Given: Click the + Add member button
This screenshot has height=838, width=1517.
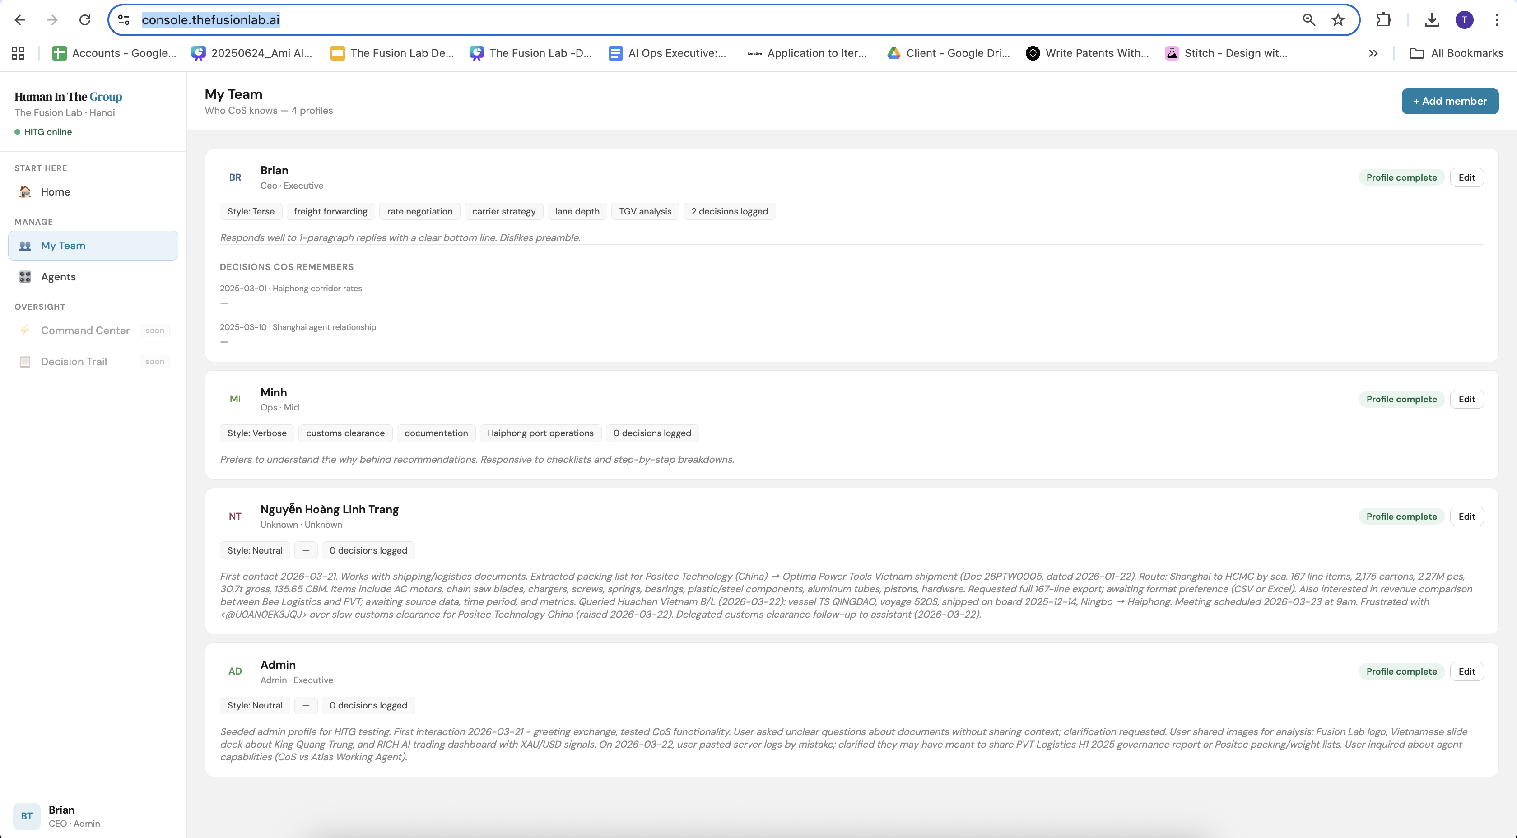Looking at the screenshot, I should point(1450,101).
